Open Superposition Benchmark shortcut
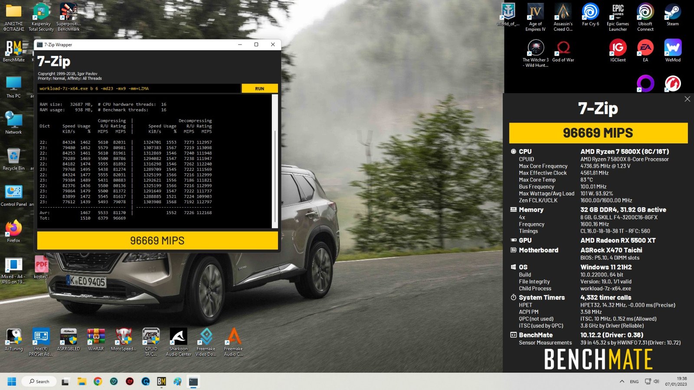This screenshot has height=390, width=694. coord(69,18)
